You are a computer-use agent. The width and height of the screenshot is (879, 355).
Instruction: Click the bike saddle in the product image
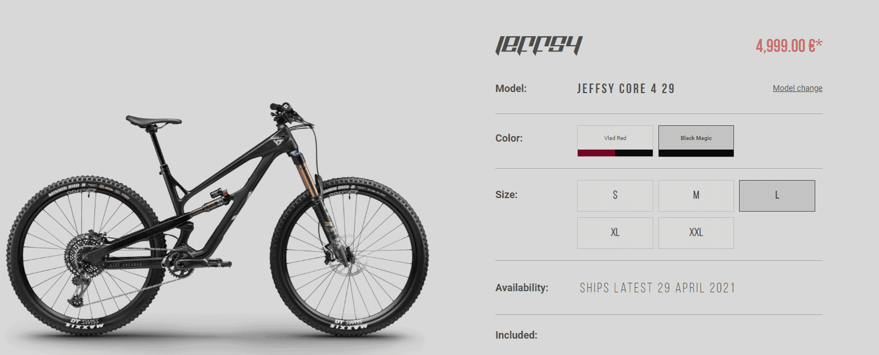(x=153, y=120)
